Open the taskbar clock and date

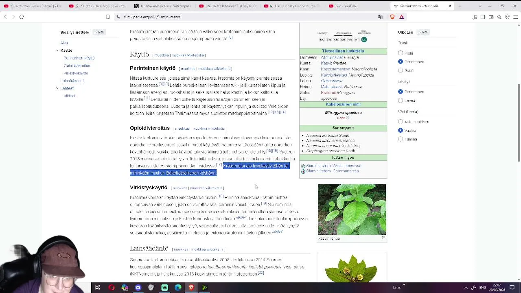tap(497, 288)
